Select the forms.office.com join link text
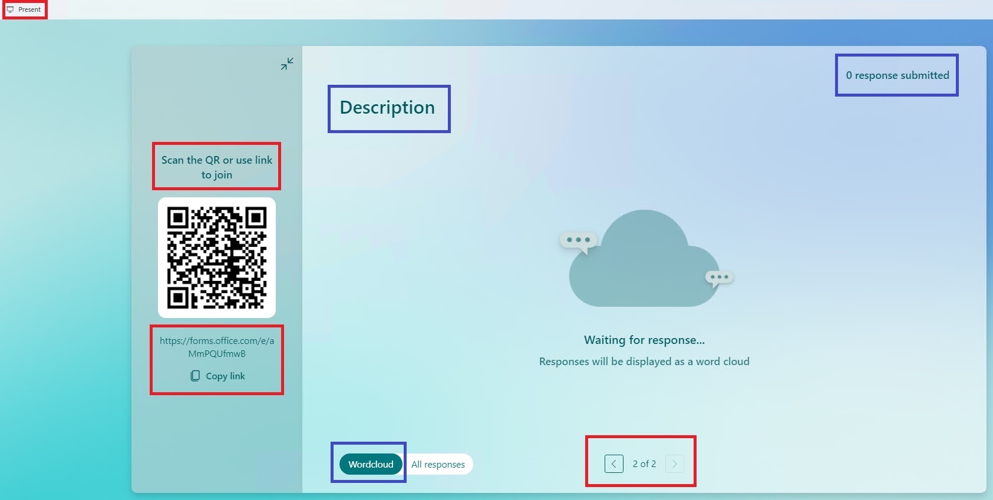 [x=217, y=347]
